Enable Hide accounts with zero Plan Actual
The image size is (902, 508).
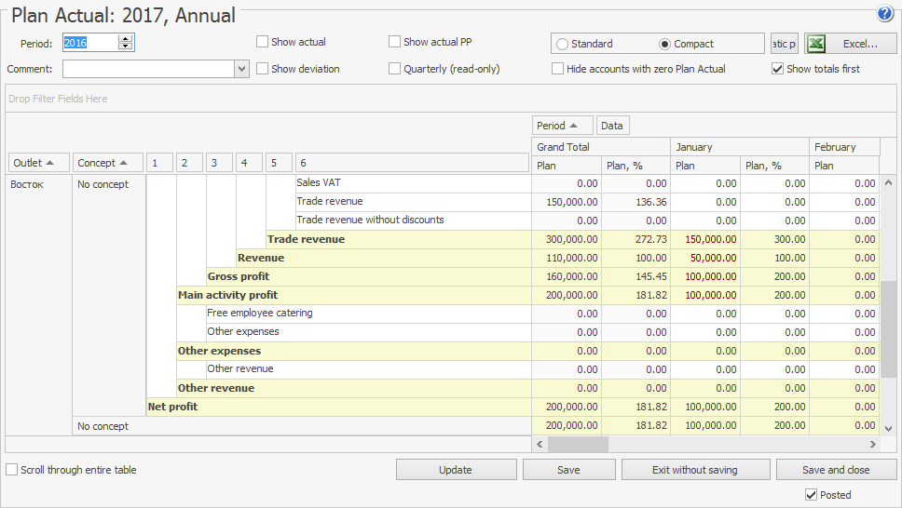pos(558,69)
